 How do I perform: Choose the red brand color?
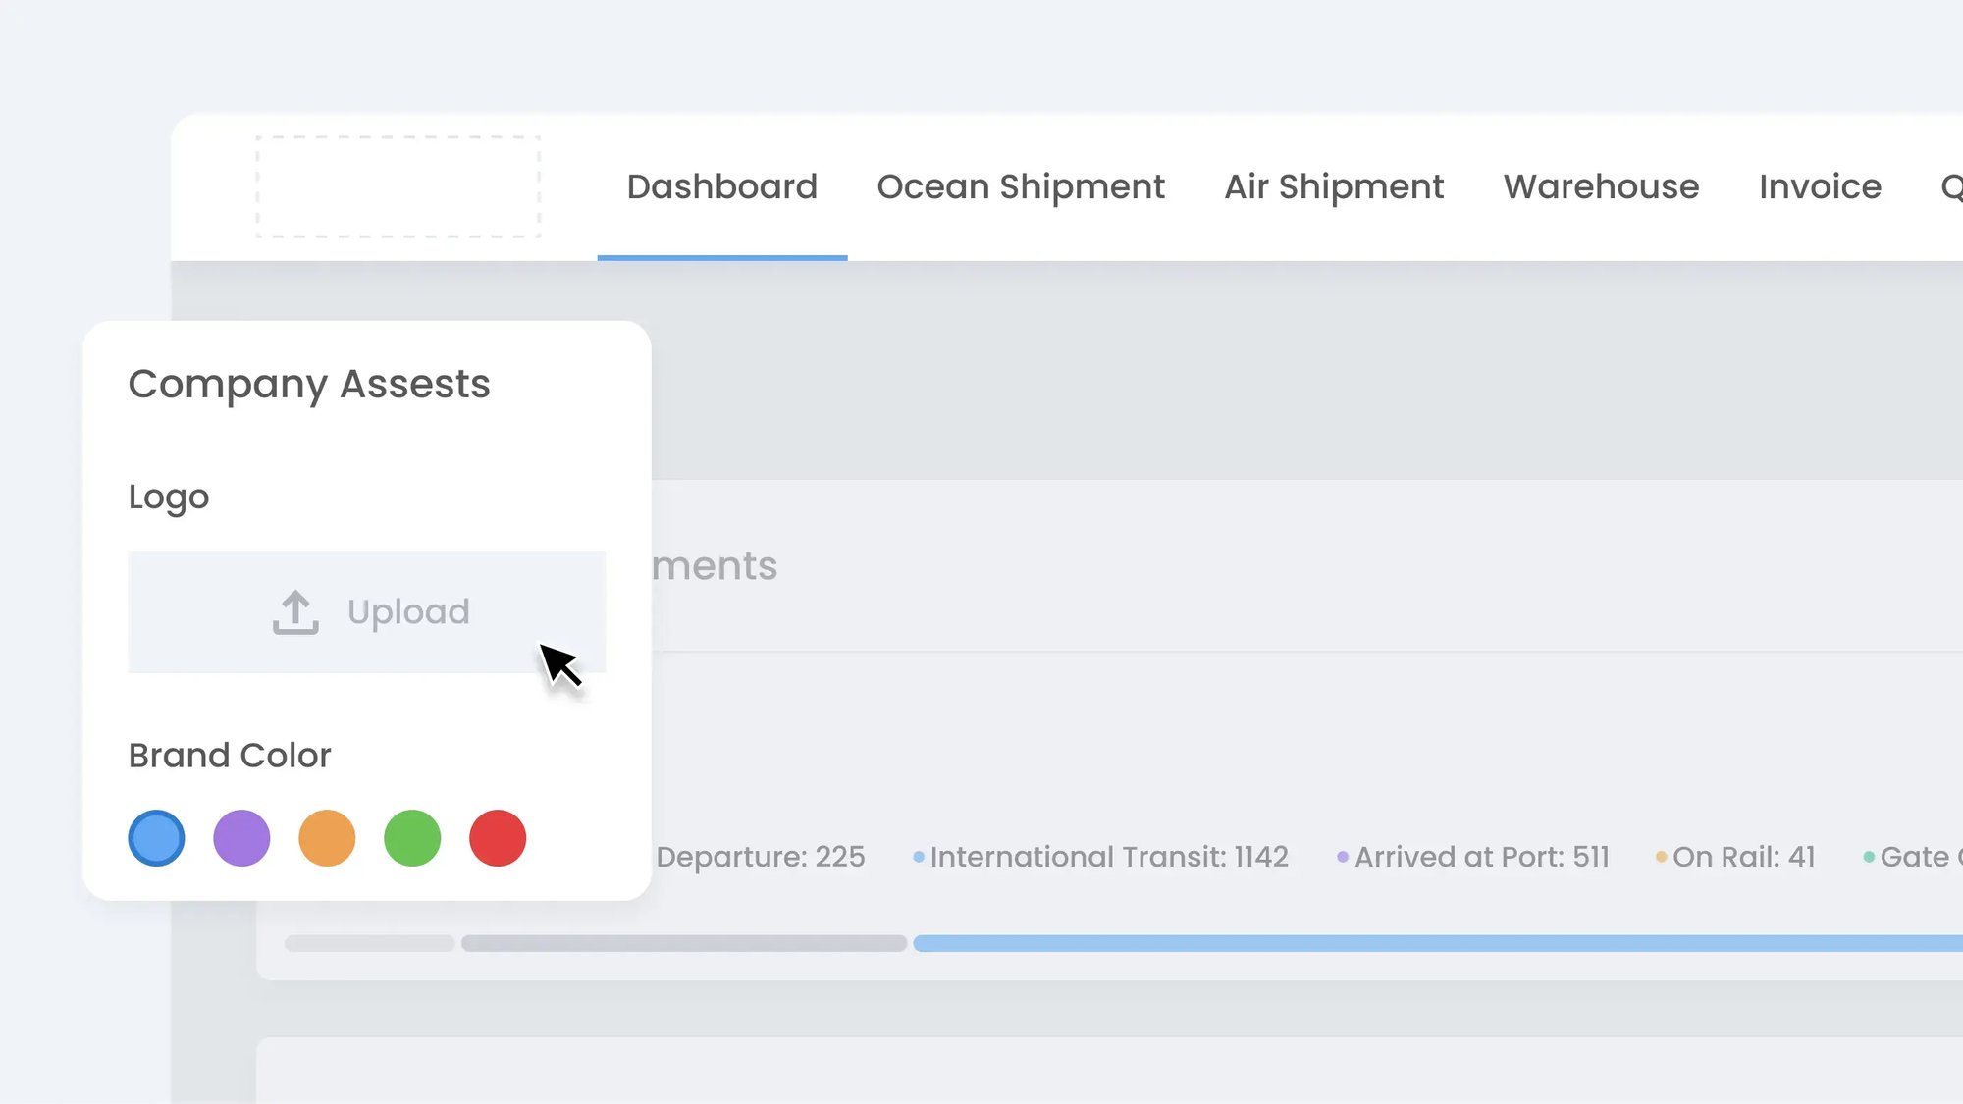(x=498, y=838)
